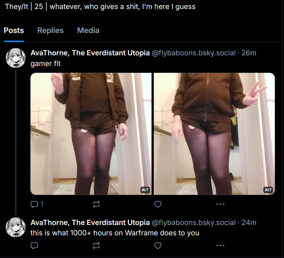Open the 24m timestamp link
Image resolution: width=284 pixels, height=258 pixels.
click(249, 222)
